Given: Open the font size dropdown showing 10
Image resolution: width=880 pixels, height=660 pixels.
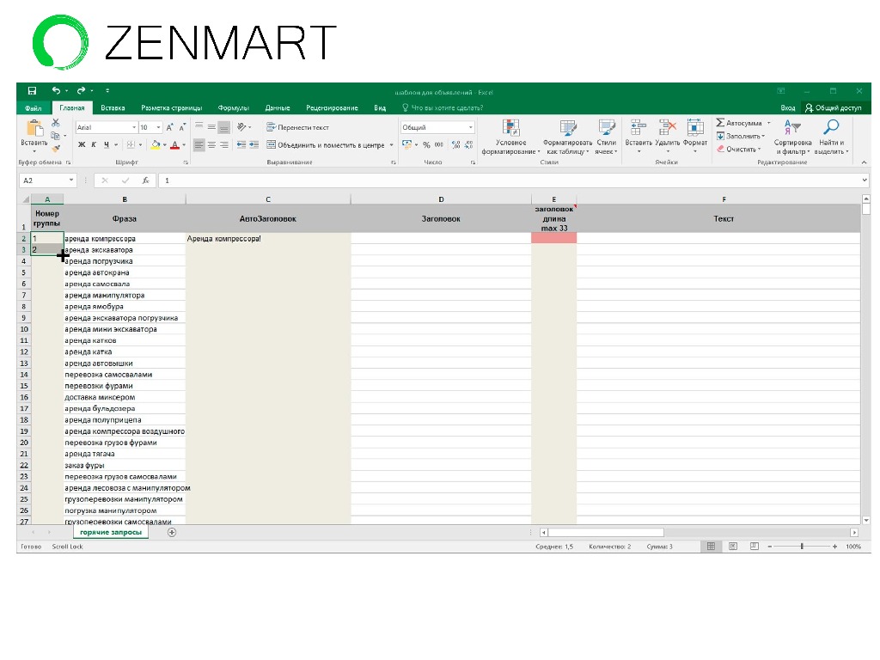Looking at the screenshot, I should click(x=158, y=127).
